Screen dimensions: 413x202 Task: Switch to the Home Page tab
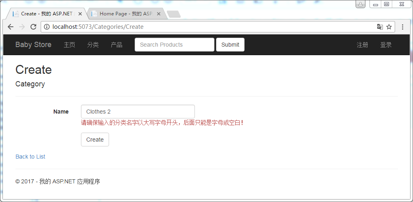tap(127, 14)
